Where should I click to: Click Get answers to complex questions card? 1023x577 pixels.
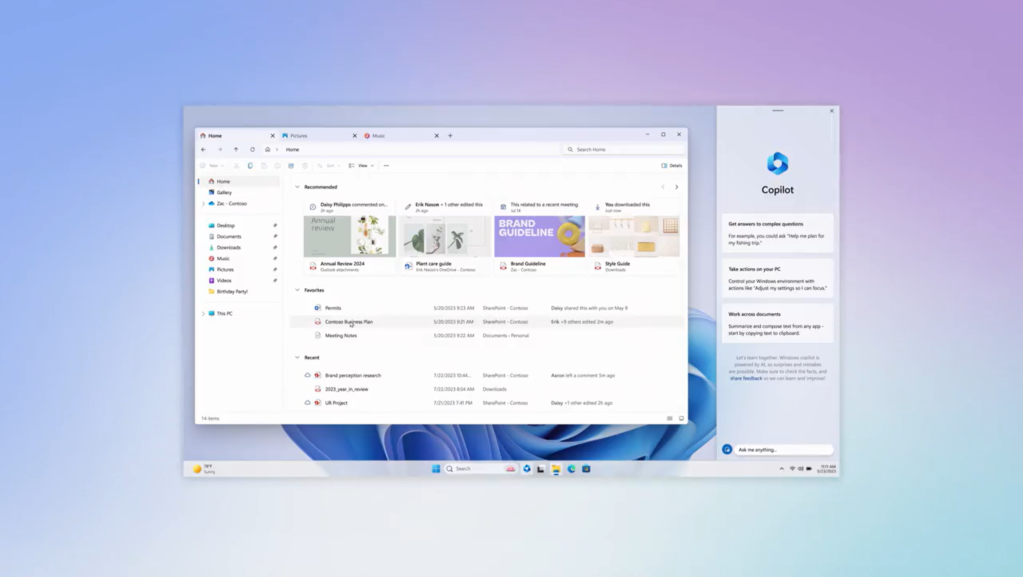(x=778, y=233)
